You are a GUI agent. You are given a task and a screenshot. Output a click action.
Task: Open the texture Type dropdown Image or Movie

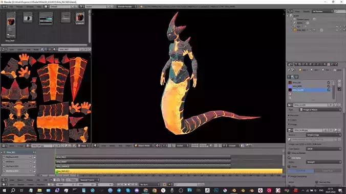(x=320, y=110)
